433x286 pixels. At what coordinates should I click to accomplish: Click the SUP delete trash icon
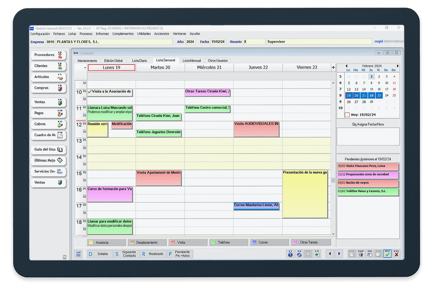[361, 254]
